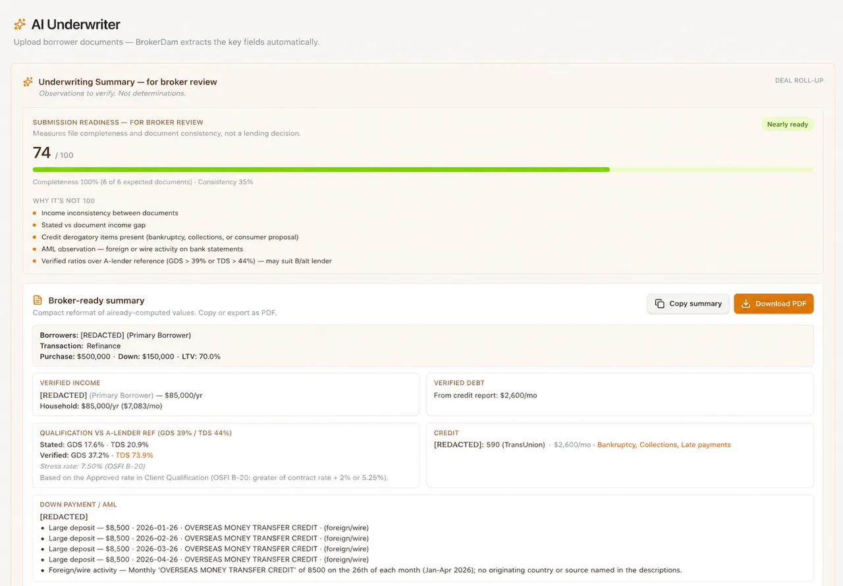Select the large deposit row dated 2026-03-26
Image resolution: width=843 pixels, height=586 pixels.
pyautogui.click(x=209, y=548)
